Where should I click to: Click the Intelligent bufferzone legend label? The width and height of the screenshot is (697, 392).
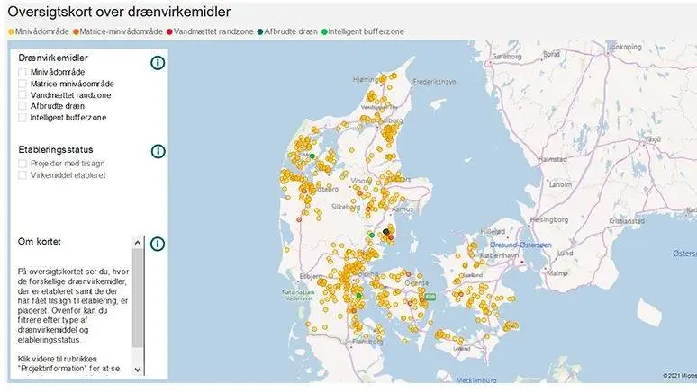tap(367, 31)
